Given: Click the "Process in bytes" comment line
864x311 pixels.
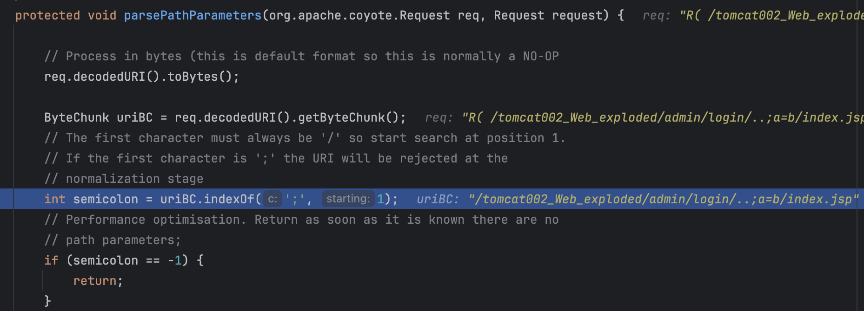Looking at the screenshot, I should click(x=301, y=56).
